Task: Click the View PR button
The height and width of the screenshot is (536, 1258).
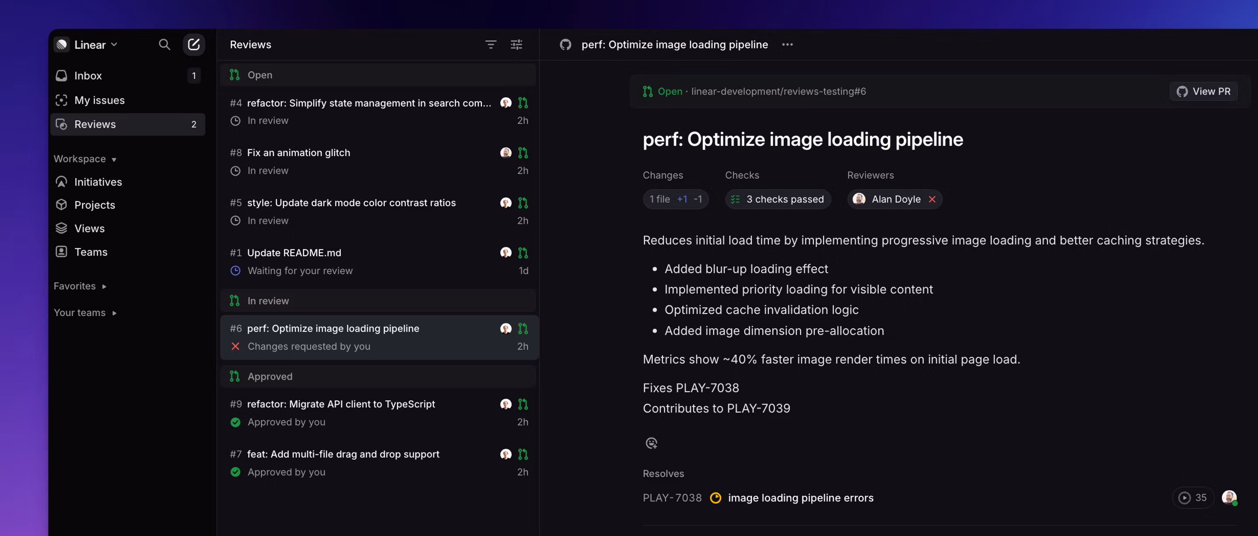Action: point(1203,91)
